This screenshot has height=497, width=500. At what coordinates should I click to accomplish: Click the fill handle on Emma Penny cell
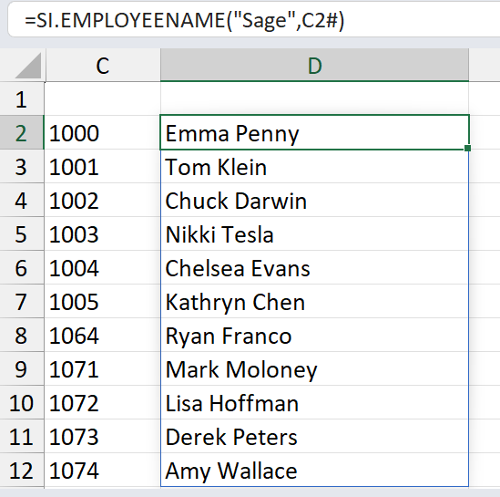click(468, 148)
